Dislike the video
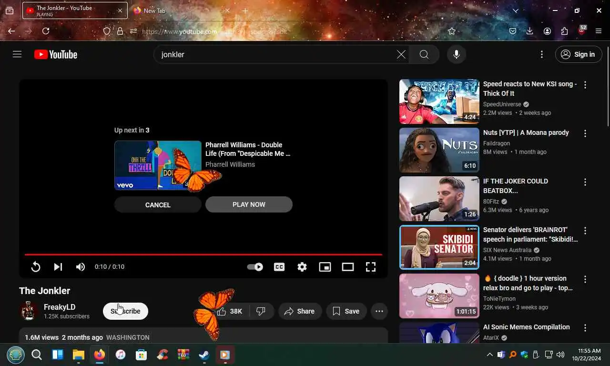610x366 pixels. [x=261, y=311]
